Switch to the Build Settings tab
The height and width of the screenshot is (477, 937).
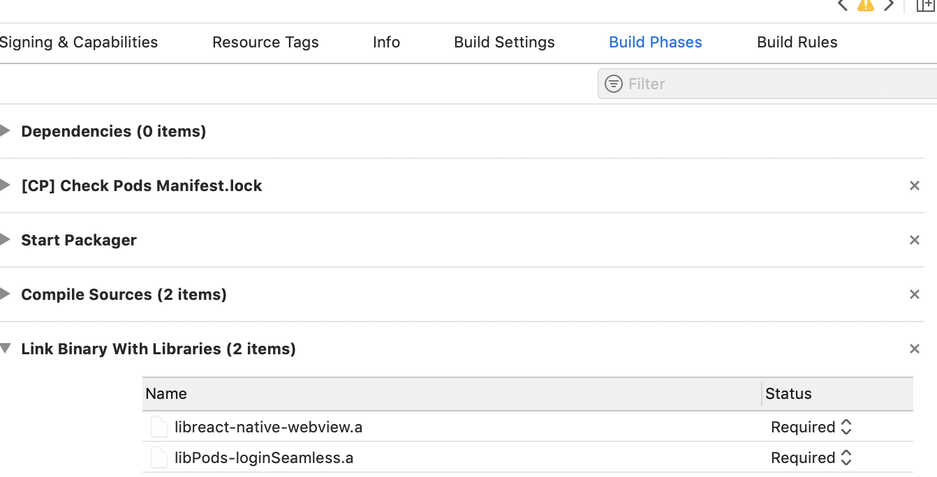tap(504, 43)
